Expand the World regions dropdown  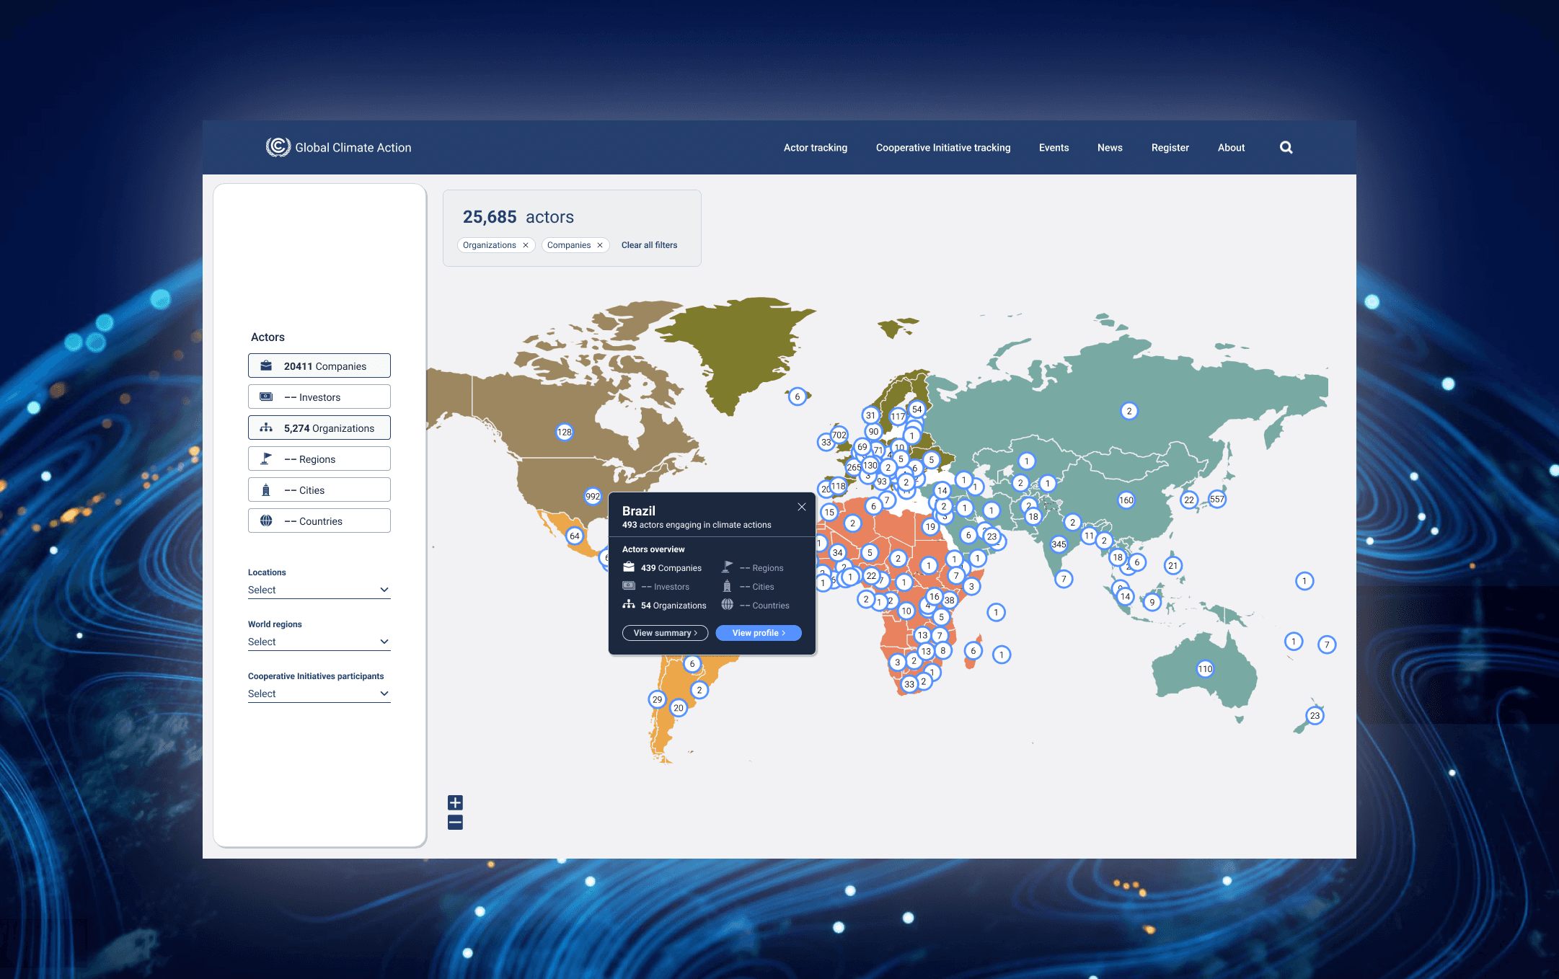pos(319,642)
